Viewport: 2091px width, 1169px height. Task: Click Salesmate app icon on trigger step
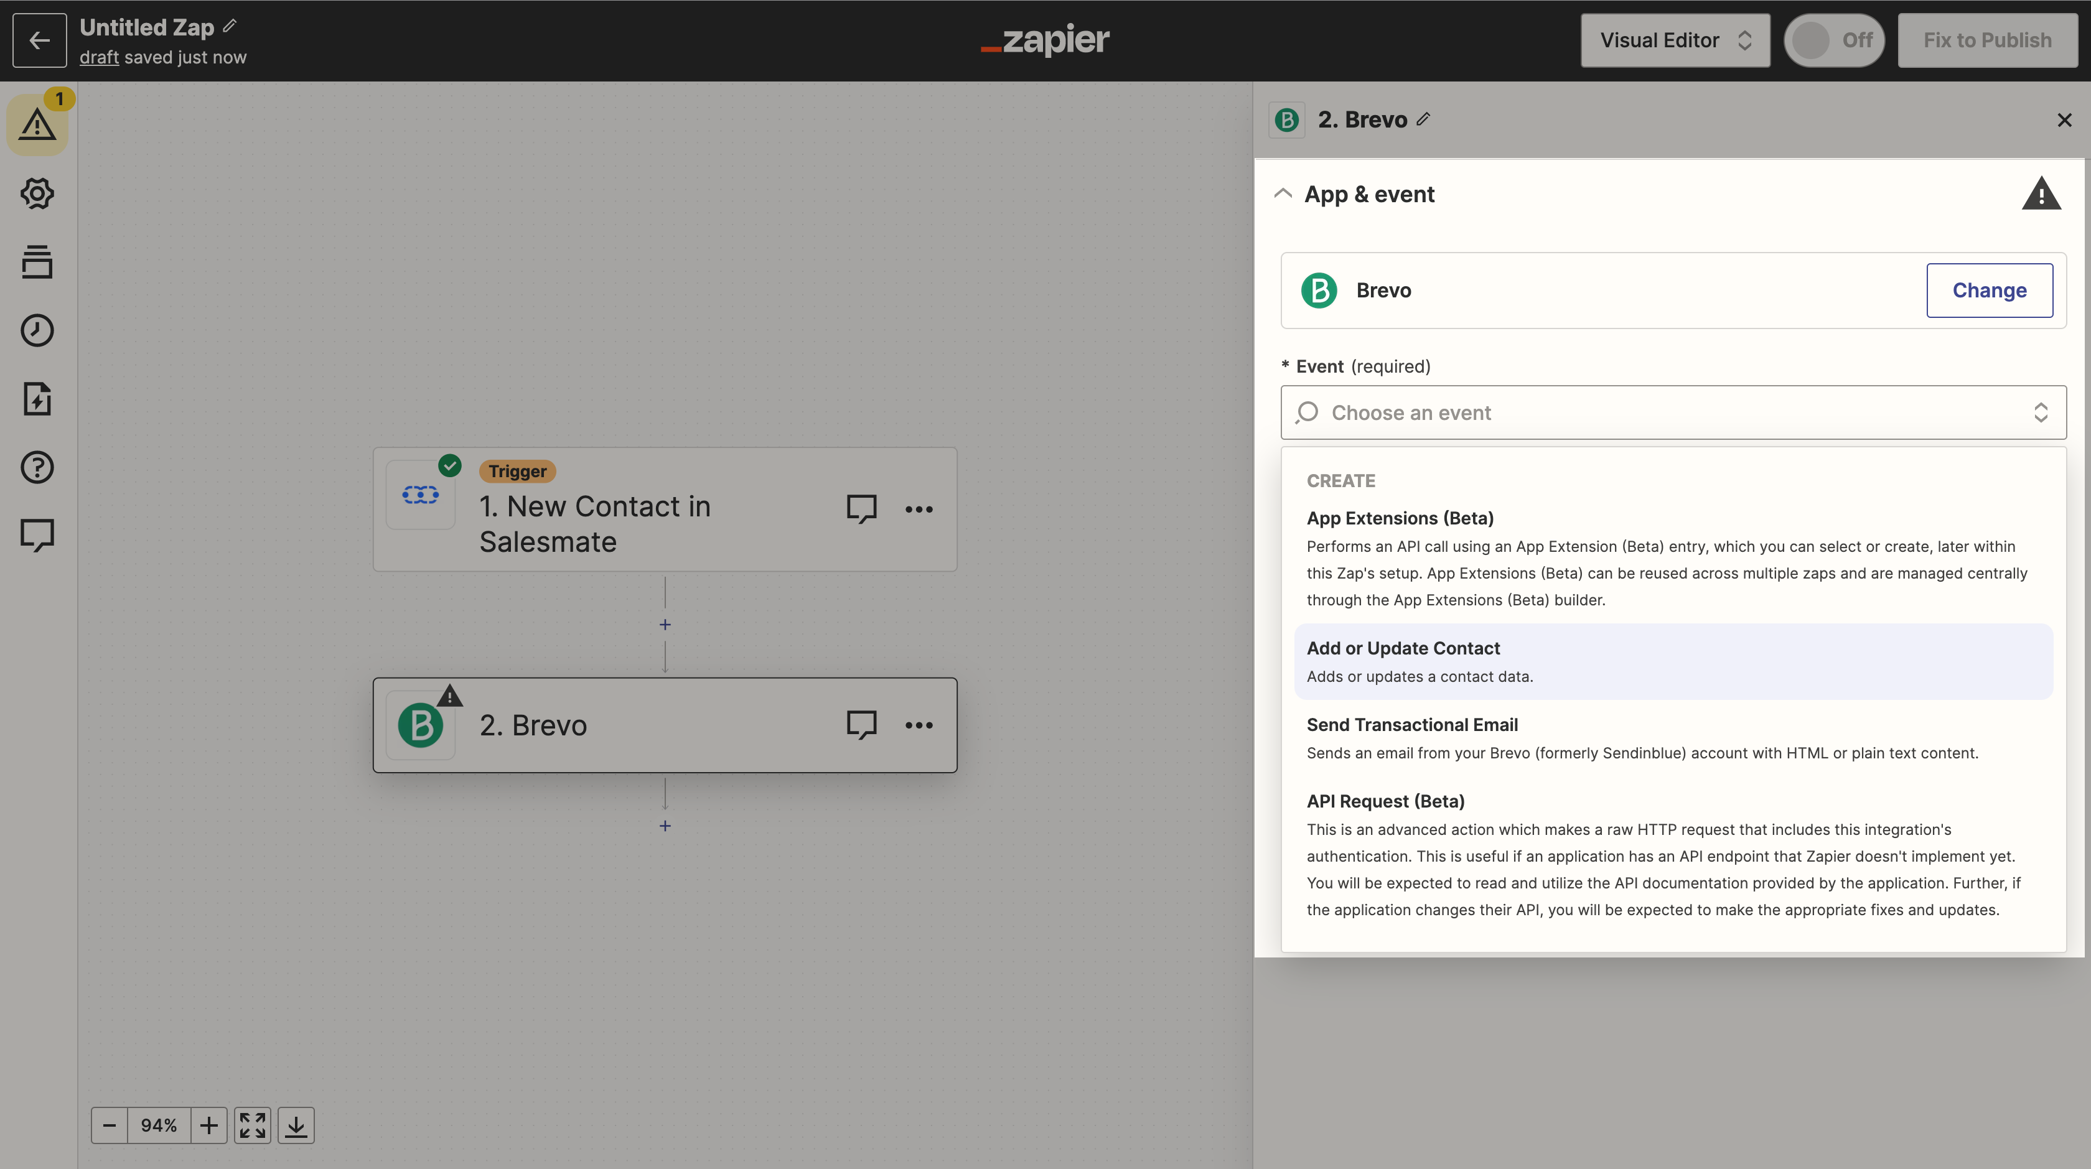[x=421, y=495]
